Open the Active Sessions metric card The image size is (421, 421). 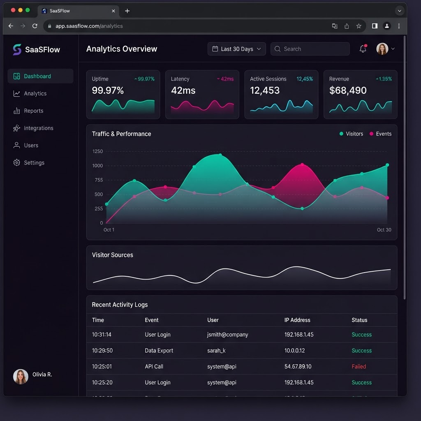click(281, 95)
